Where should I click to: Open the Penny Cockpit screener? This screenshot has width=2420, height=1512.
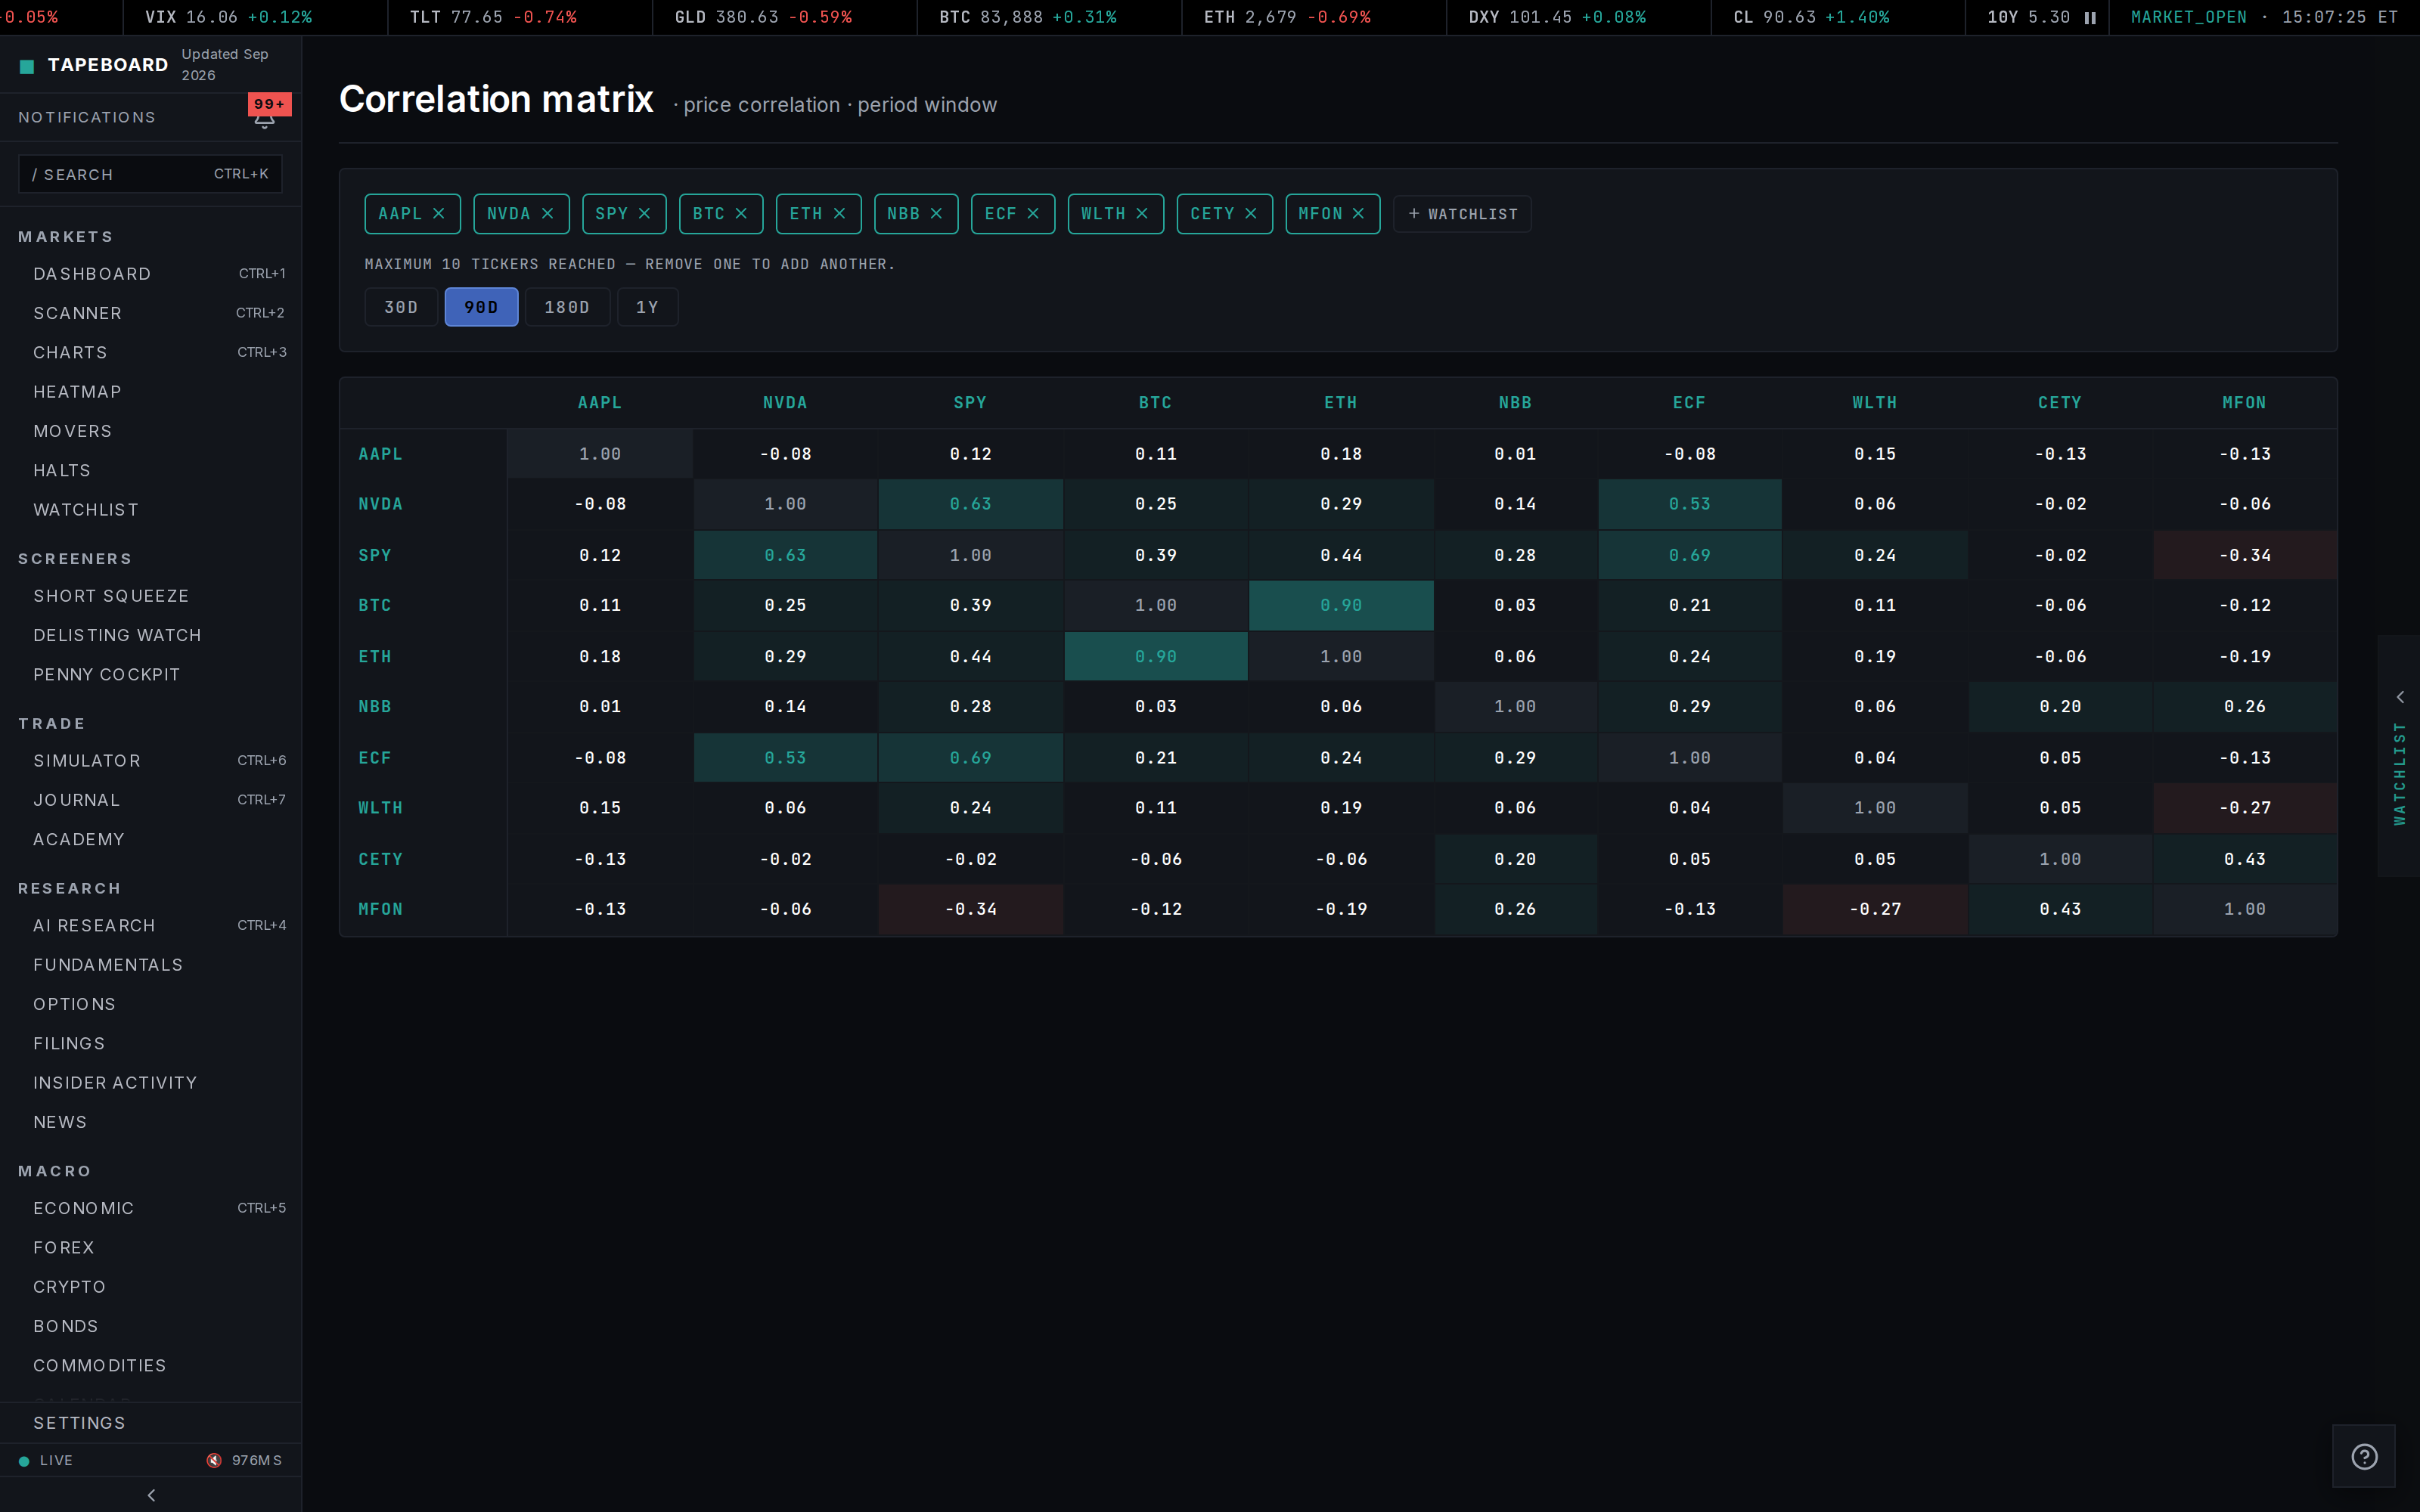point(151,675)
